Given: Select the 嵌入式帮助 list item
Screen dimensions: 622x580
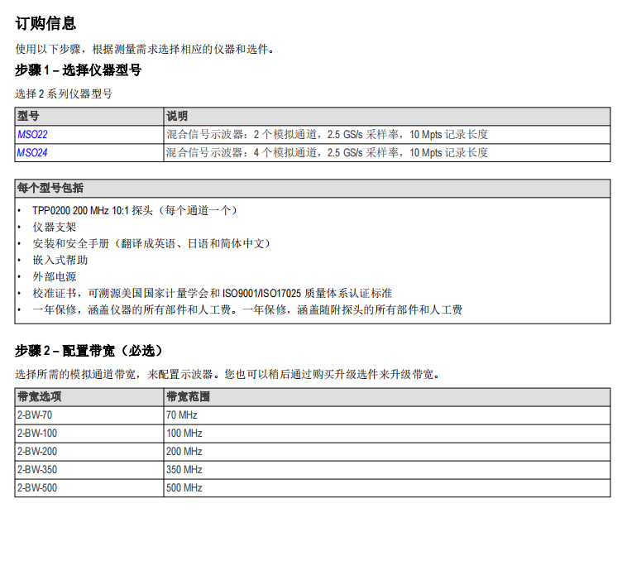Looking at the screenshot, I should (x=60, y=261).
